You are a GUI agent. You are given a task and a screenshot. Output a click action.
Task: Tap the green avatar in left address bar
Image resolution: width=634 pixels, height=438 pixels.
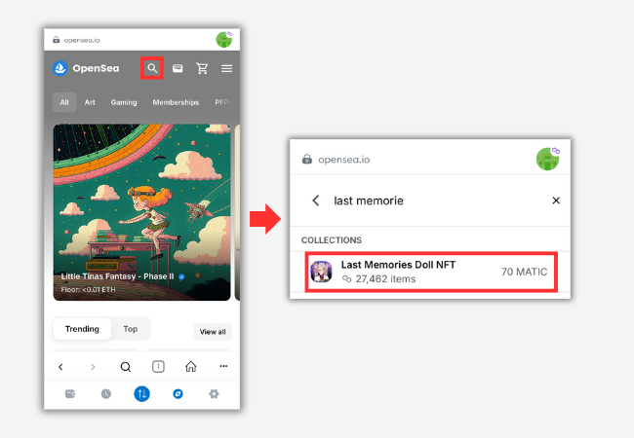coord(224,40)
